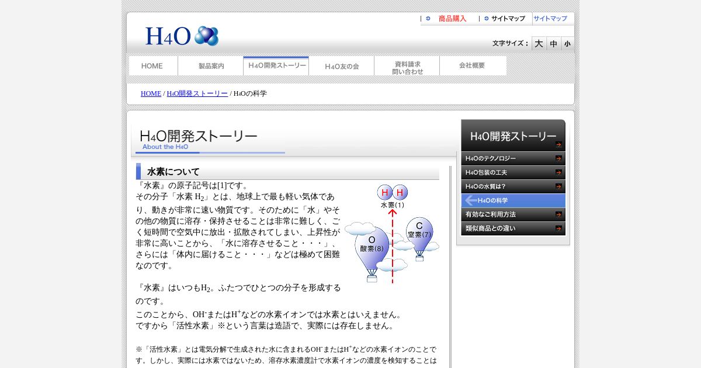The image size is (701, 368).
Task: Open the blue サイトマップ link
Action: click(x=550, y=19)
